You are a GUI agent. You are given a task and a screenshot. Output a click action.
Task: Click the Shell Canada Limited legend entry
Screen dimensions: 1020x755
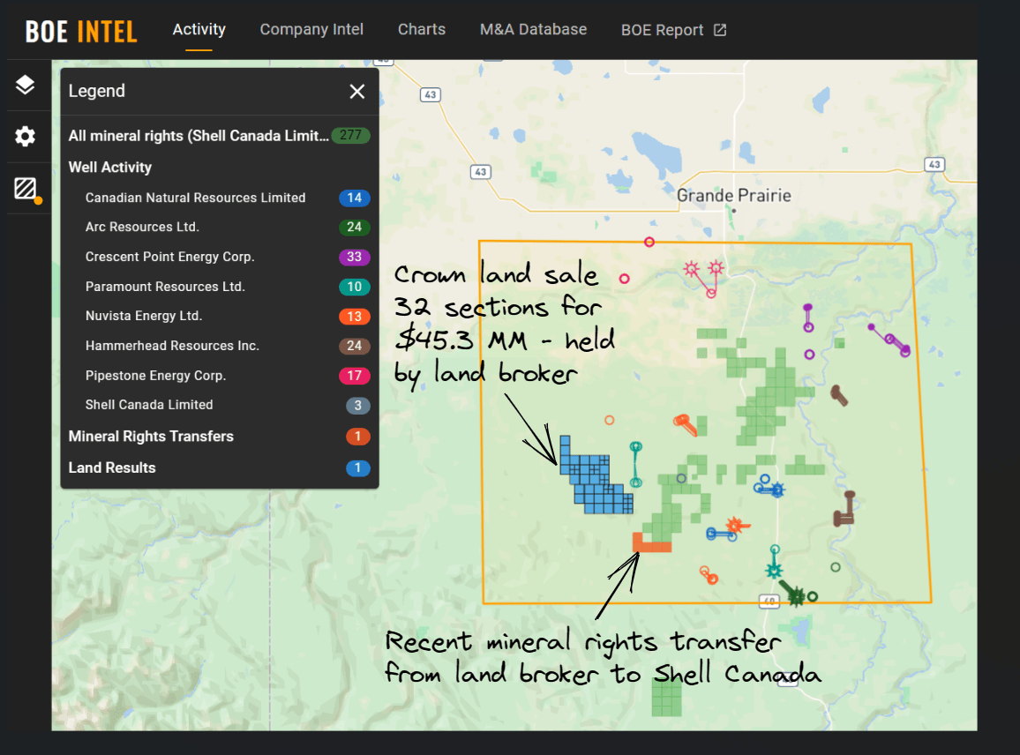click(x=149, y=405)
